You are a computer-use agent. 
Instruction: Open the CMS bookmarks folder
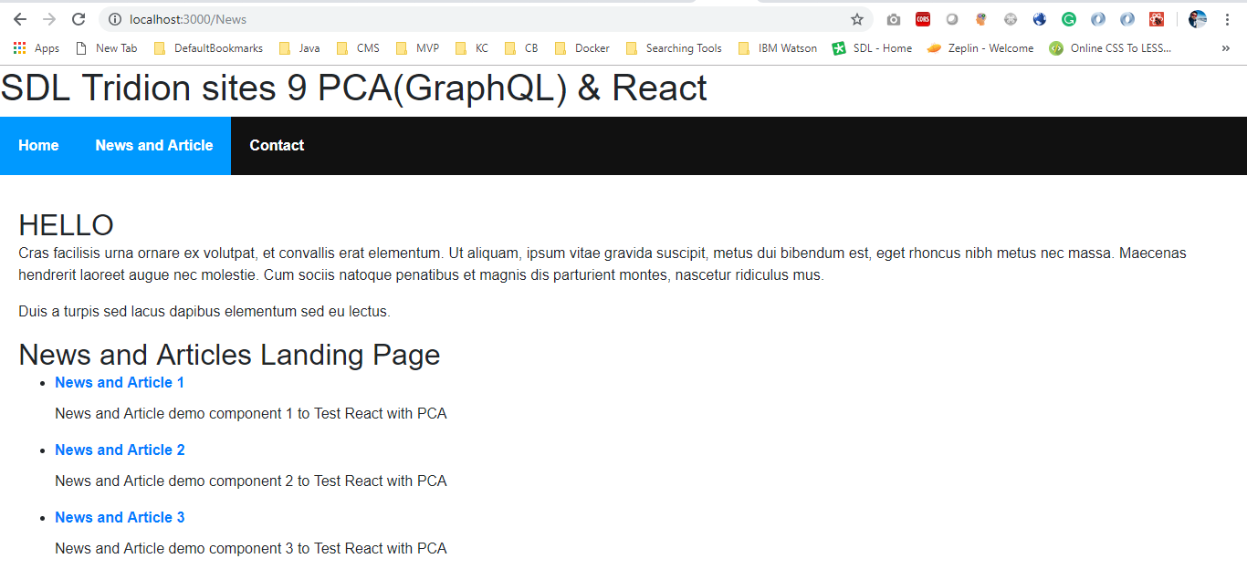358,48
